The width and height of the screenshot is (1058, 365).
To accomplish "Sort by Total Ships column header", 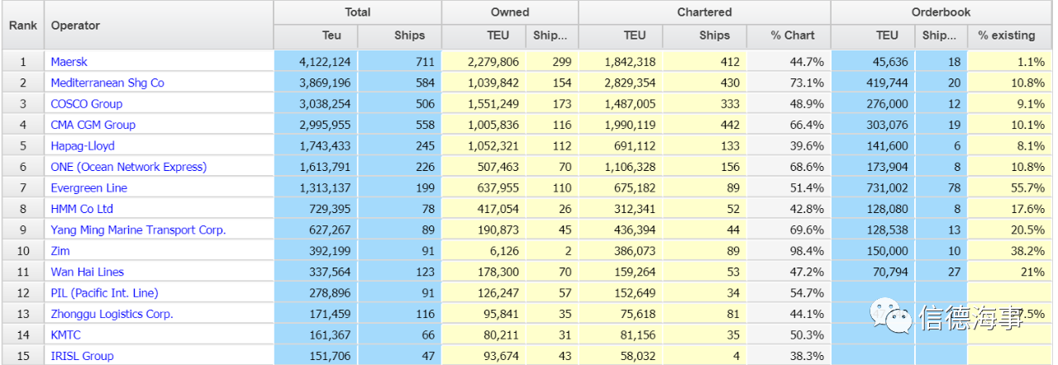I will tap(400, 36).
